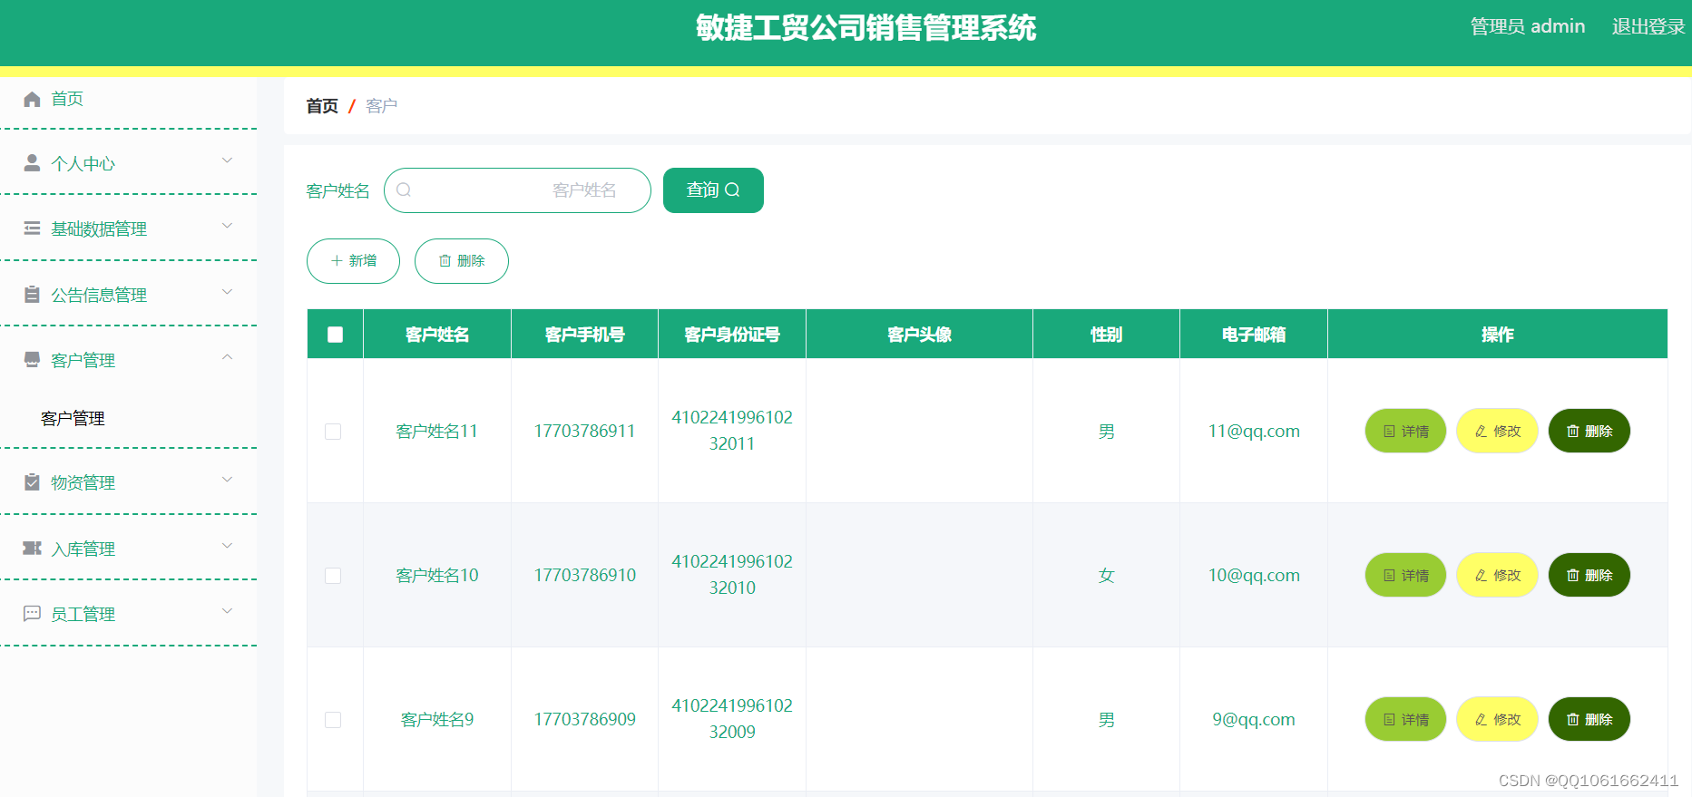1692x797 pixels.
Task: Click the person icon for 个人中心
Action: coord(32,163)
